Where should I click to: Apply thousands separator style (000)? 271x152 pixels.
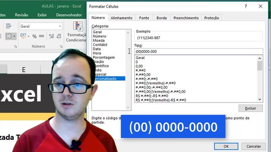click(41, 36)
